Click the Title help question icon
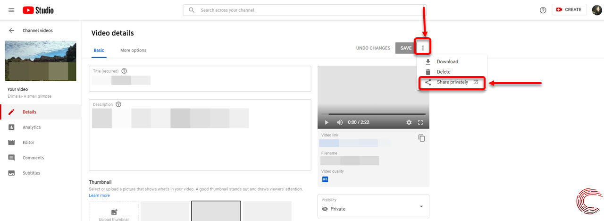The image size is (604, 221). [124, 71]
